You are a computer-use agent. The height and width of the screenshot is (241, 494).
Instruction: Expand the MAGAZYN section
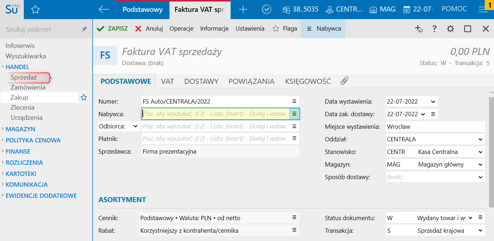click(x=3, y=129)
